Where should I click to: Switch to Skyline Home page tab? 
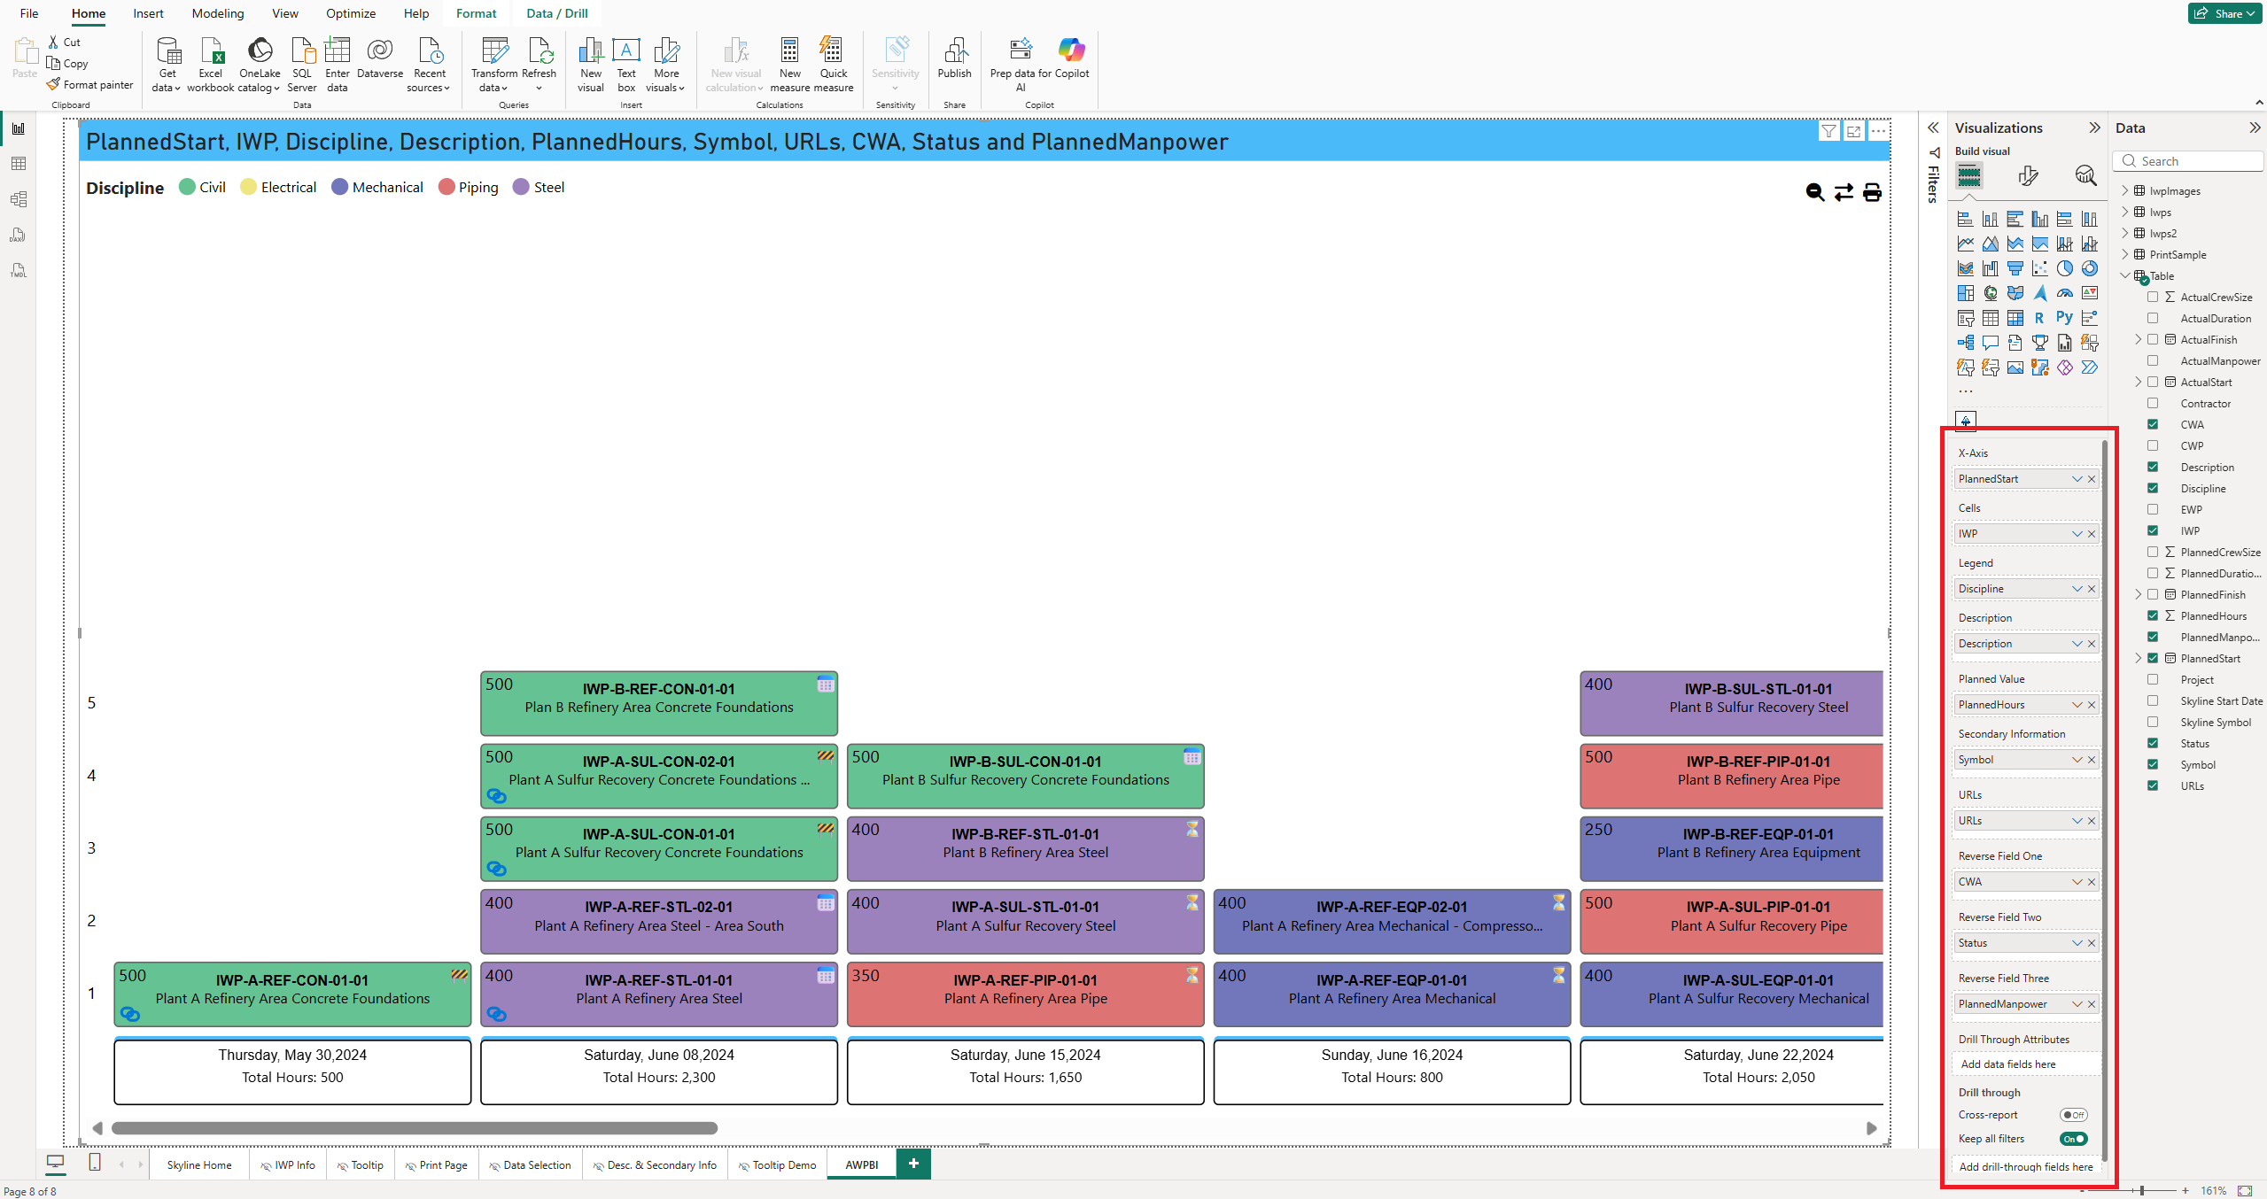tap(199, 1165)
